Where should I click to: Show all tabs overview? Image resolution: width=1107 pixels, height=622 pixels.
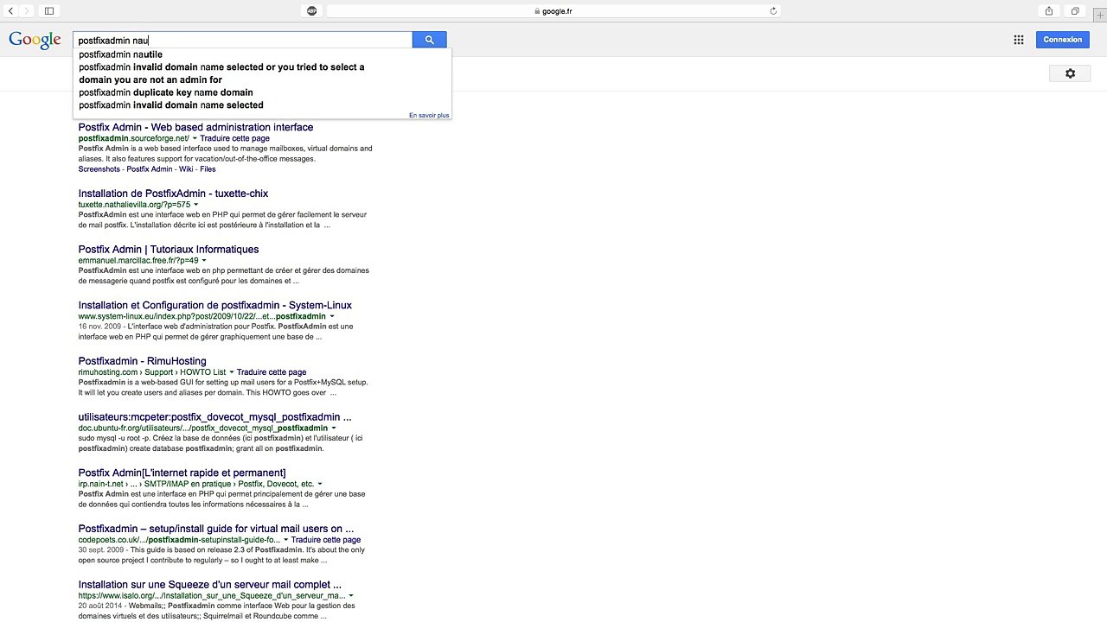pos(1075,10)
